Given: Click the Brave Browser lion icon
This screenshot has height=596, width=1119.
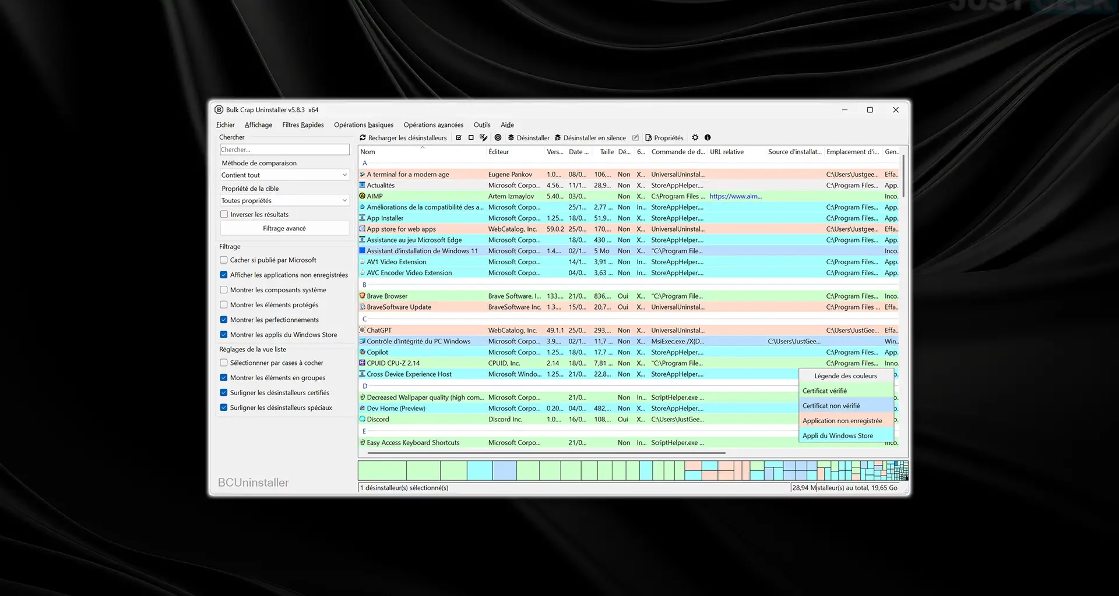Looking at the screenshot, I should [363, 296].
